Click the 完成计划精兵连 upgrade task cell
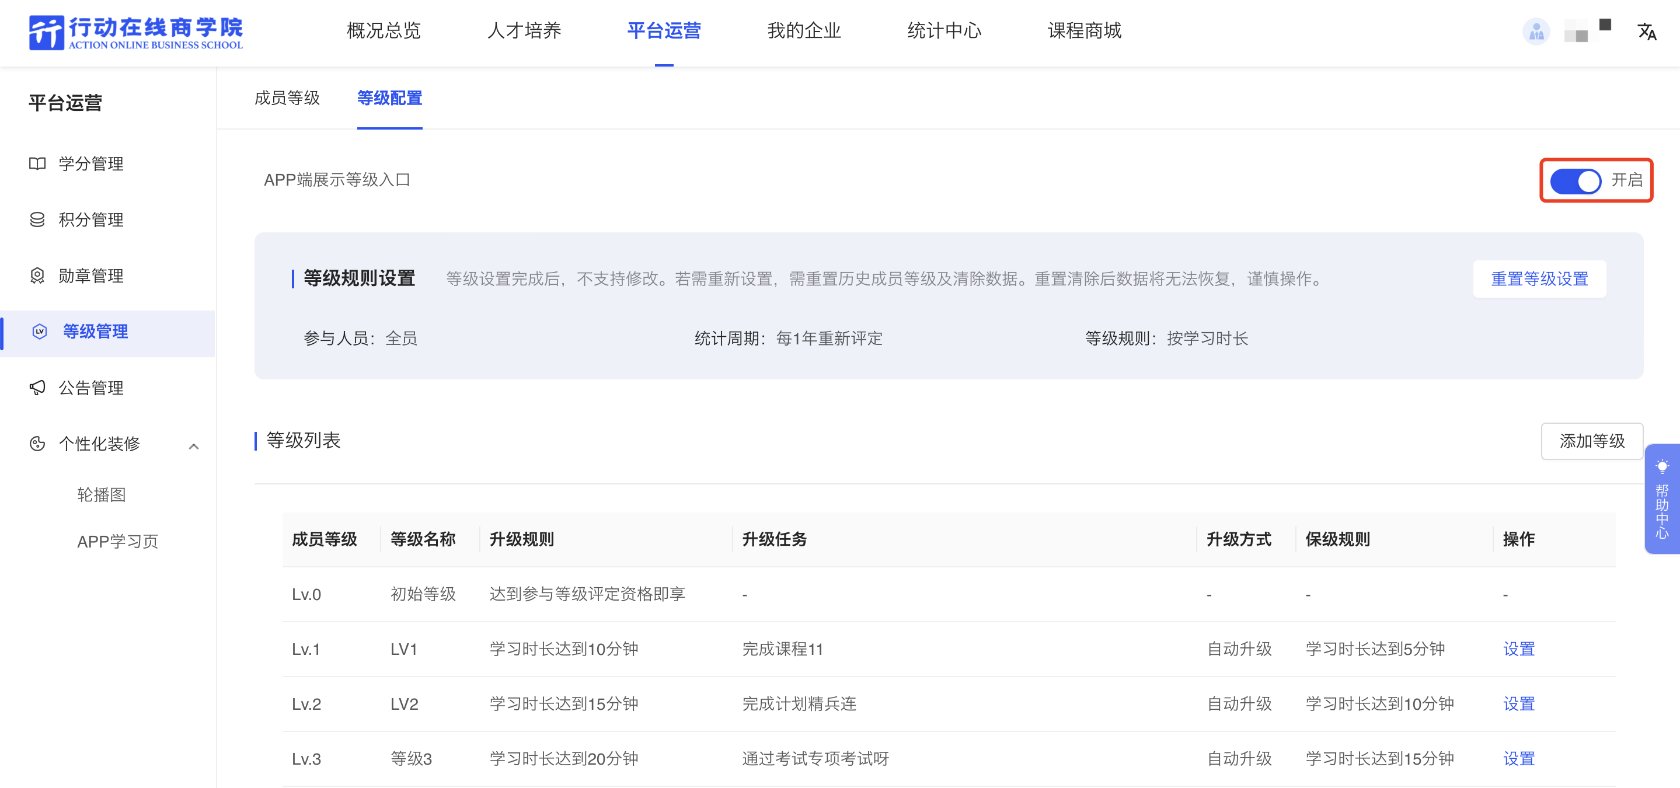Screen dimensions: 1680x788 [800, 704]
